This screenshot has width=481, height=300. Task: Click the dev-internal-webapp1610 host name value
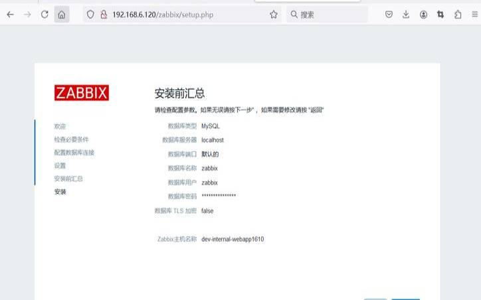tap(233, 239)
